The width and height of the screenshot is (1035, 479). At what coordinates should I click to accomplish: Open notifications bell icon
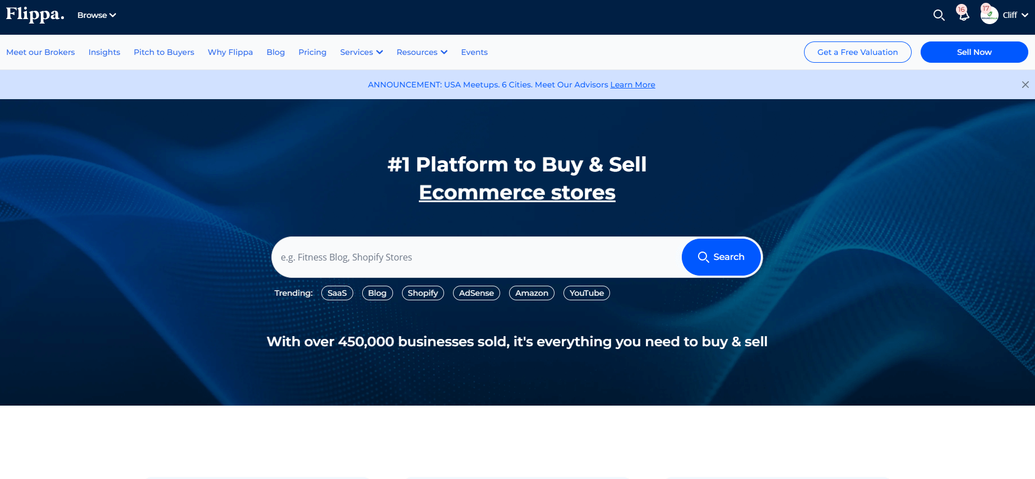963,15
